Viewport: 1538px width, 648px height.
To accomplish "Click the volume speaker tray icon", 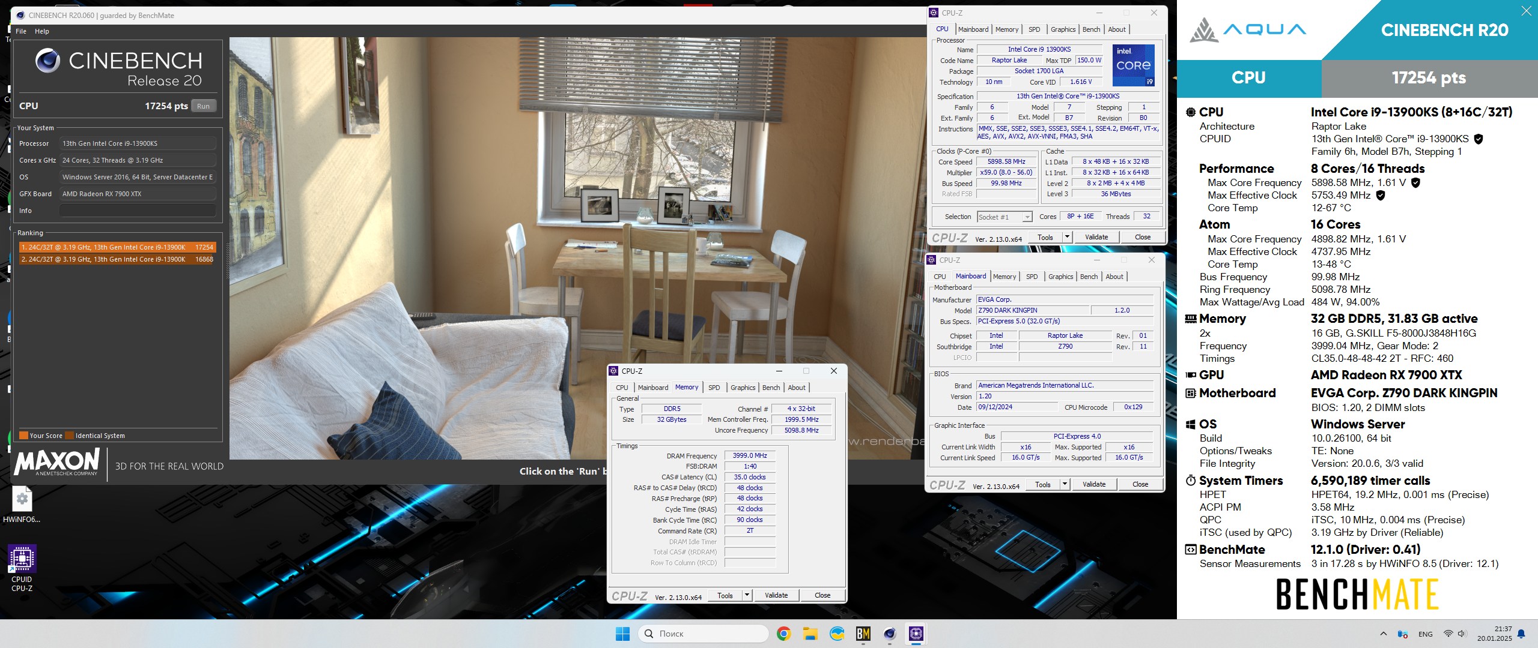I will click(1462, 634).
